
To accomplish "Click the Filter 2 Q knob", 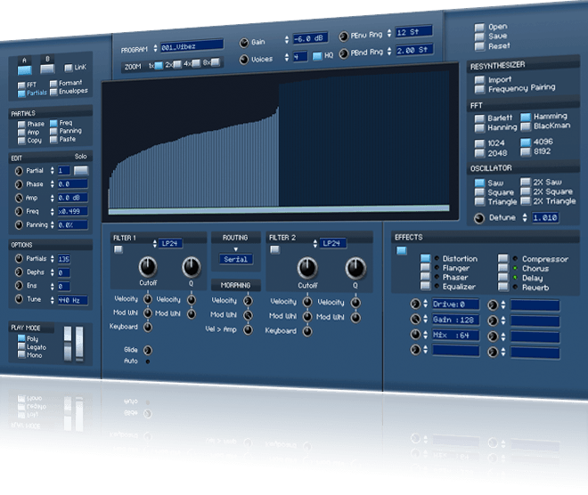I will tap(355, 267).
